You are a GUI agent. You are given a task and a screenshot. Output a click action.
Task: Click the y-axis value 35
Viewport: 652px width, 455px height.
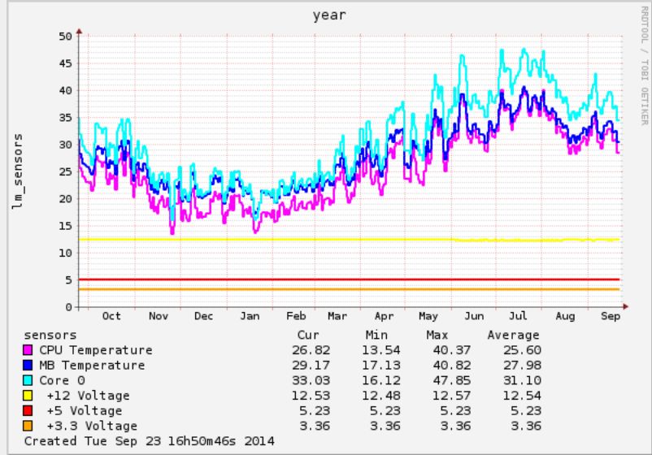pos(65,118)
